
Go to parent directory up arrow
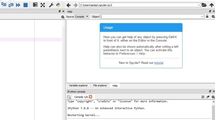(212, 5)
